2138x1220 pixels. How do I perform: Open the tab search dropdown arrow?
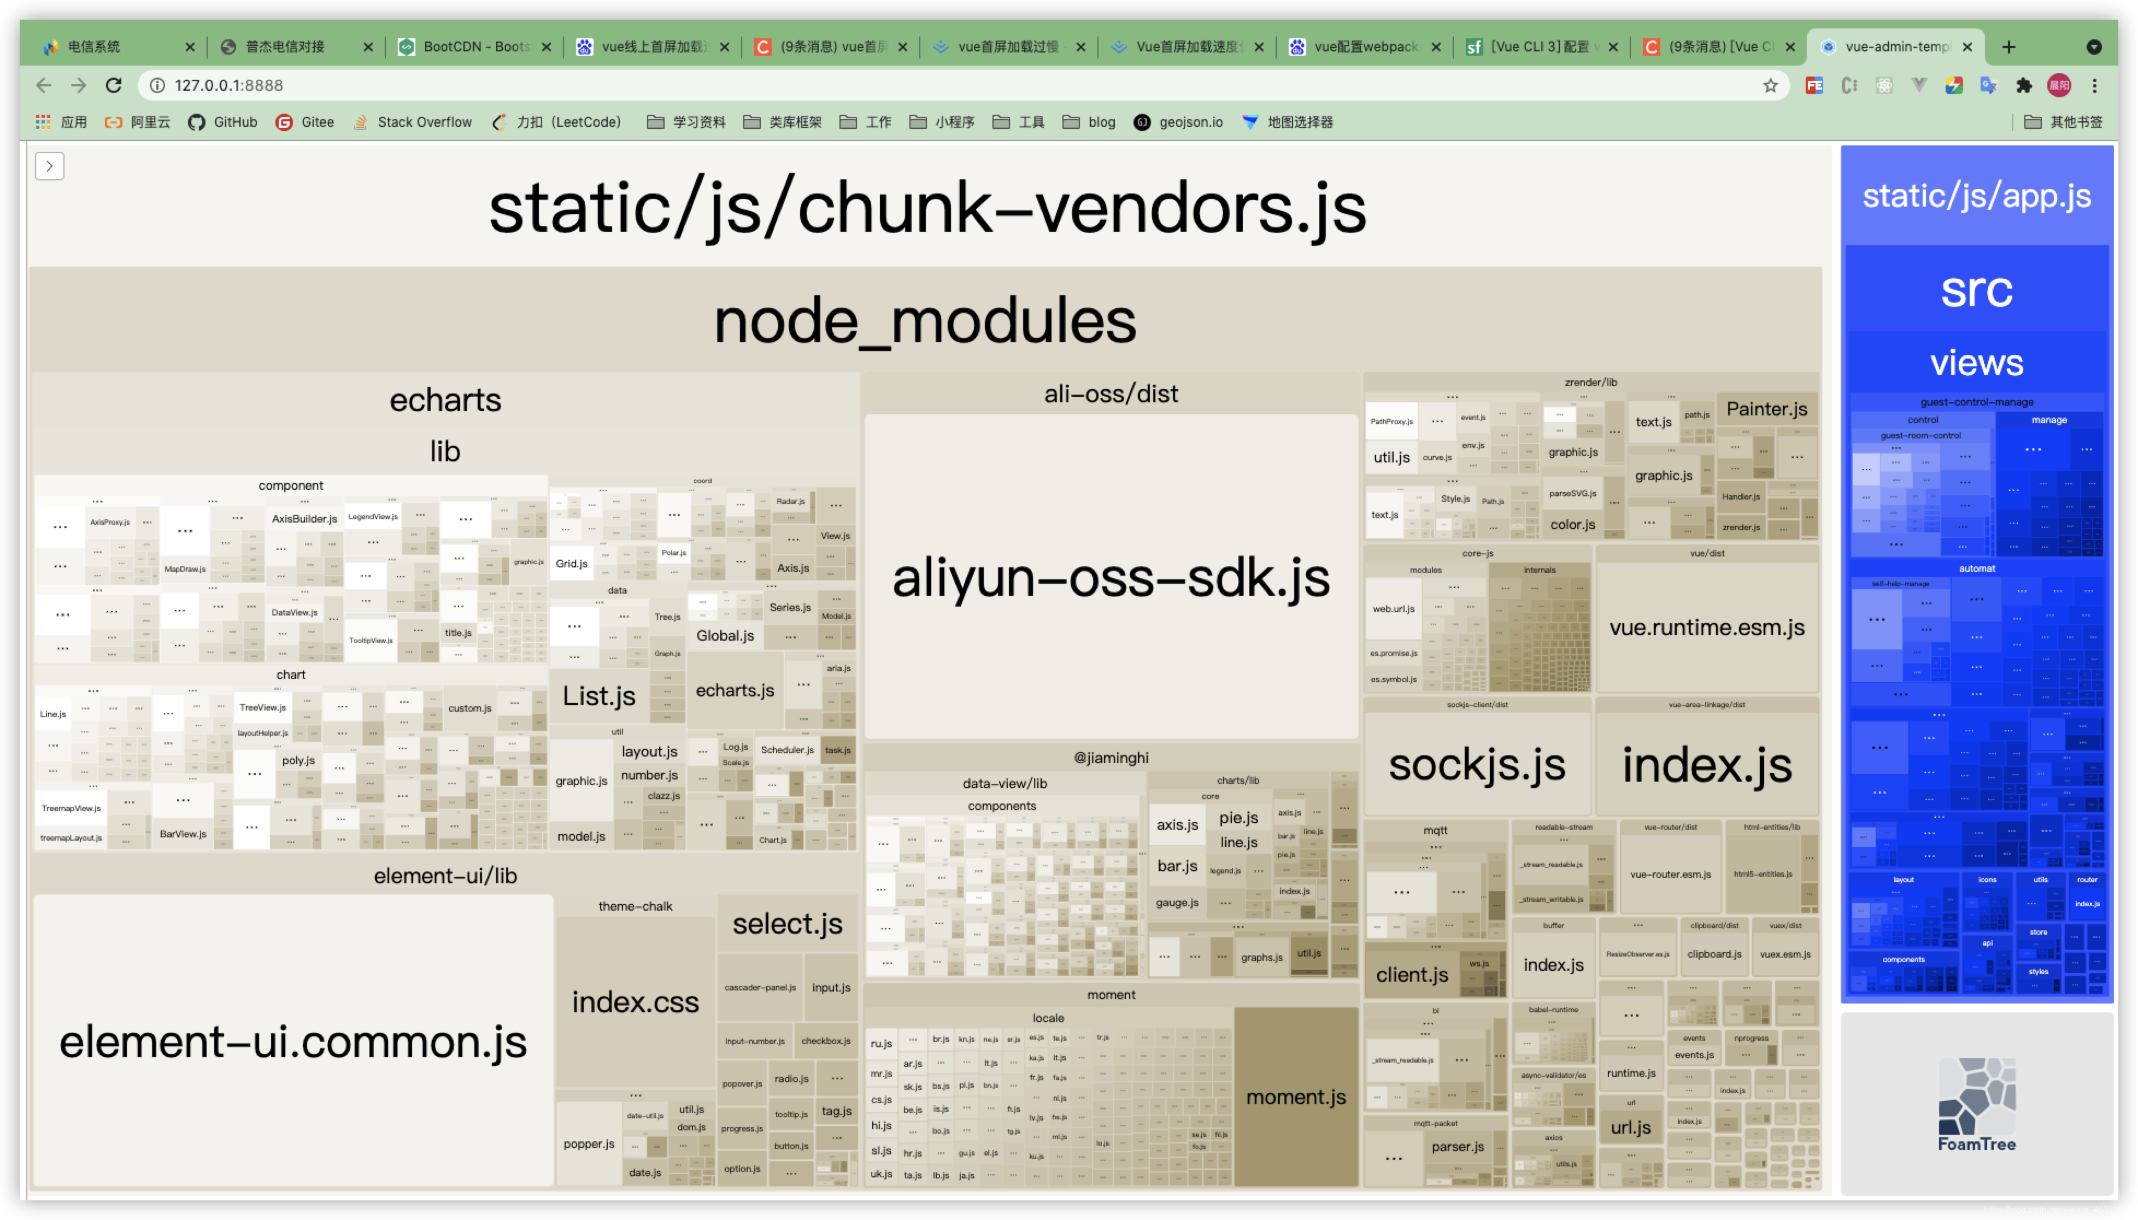[x=2094, y=47]
